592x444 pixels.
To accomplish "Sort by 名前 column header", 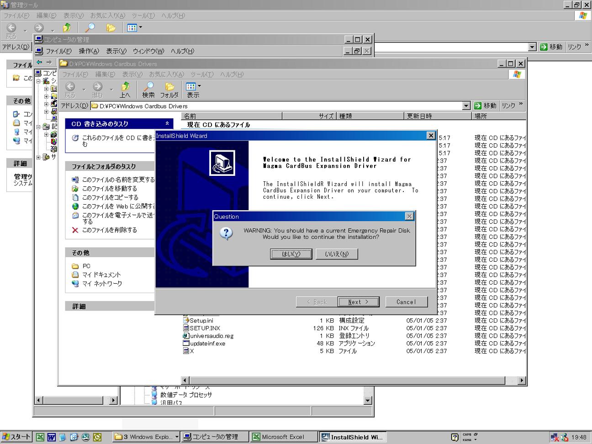I will (232, 116).
